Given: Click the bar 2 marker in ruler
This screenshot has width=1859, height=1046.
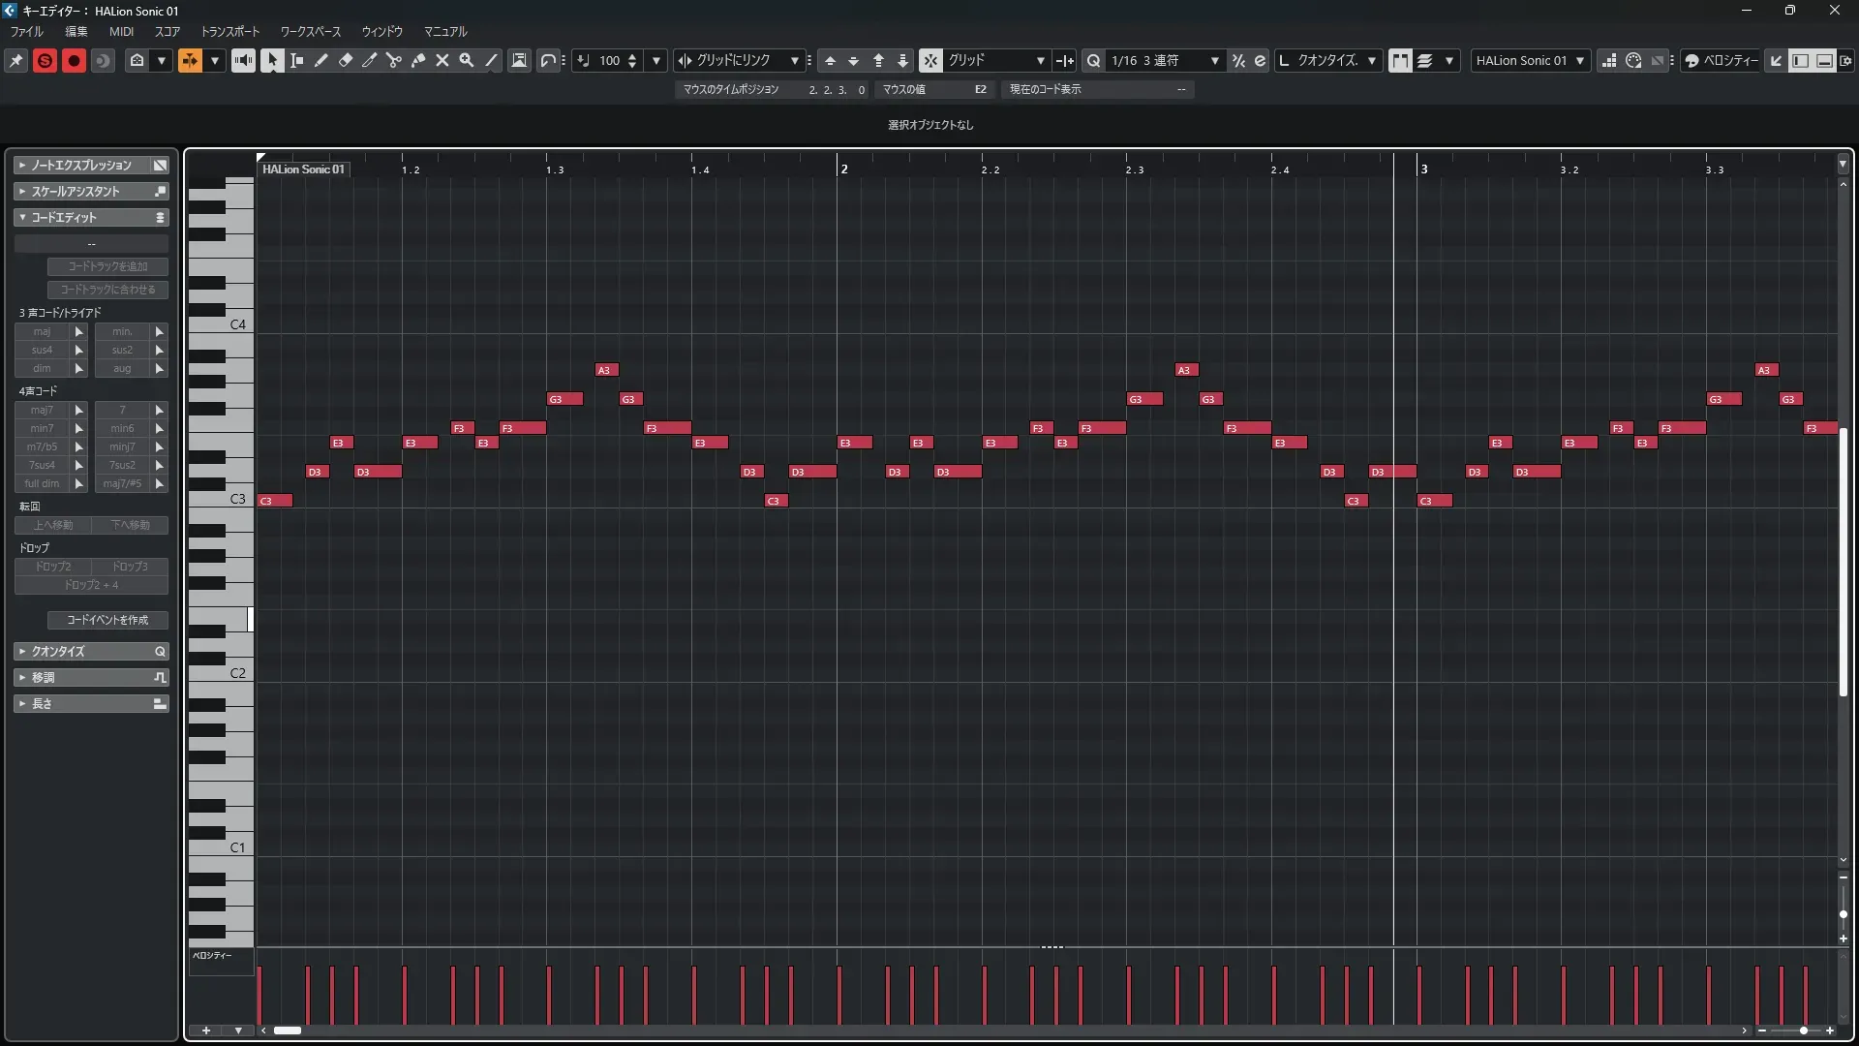Looking at the screenshot, I should click(x=843, y=169).
